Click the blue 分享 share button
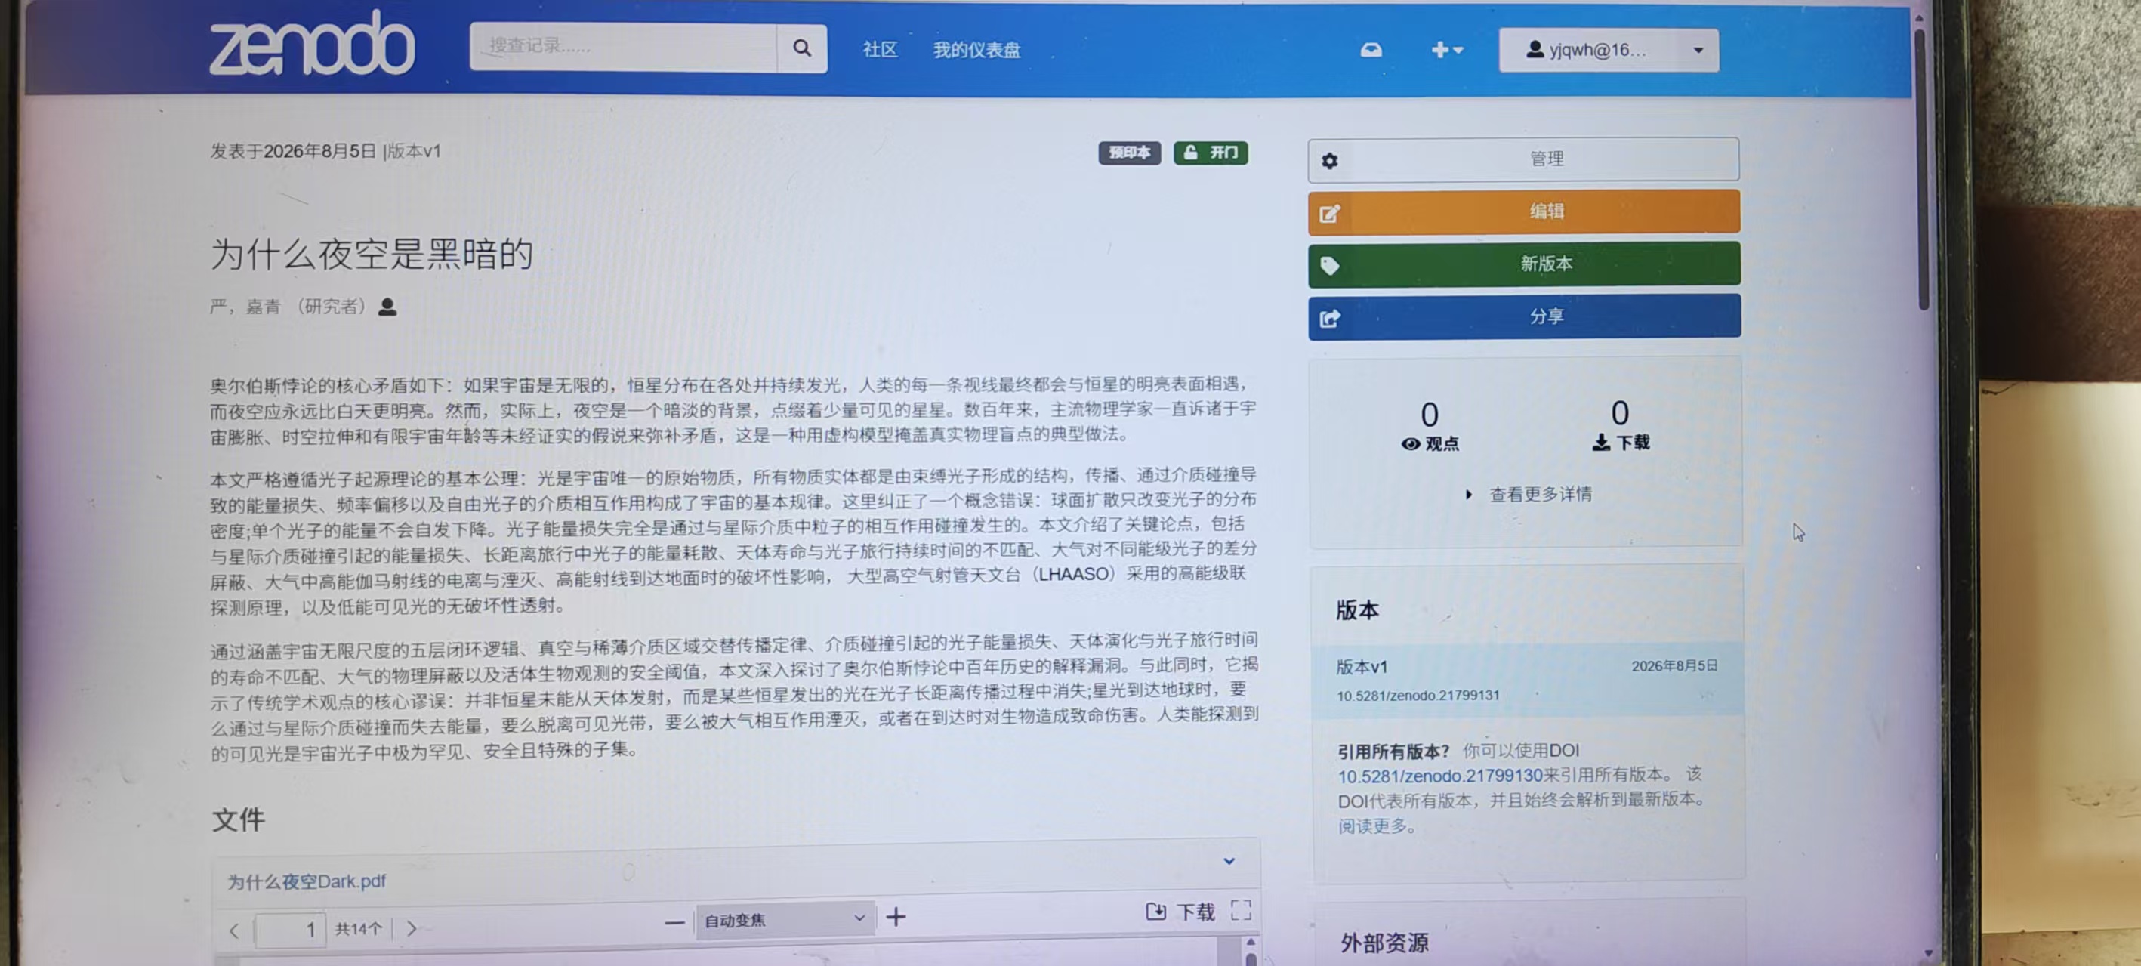The image size is (2141, 966). [x=1523, y=316]
